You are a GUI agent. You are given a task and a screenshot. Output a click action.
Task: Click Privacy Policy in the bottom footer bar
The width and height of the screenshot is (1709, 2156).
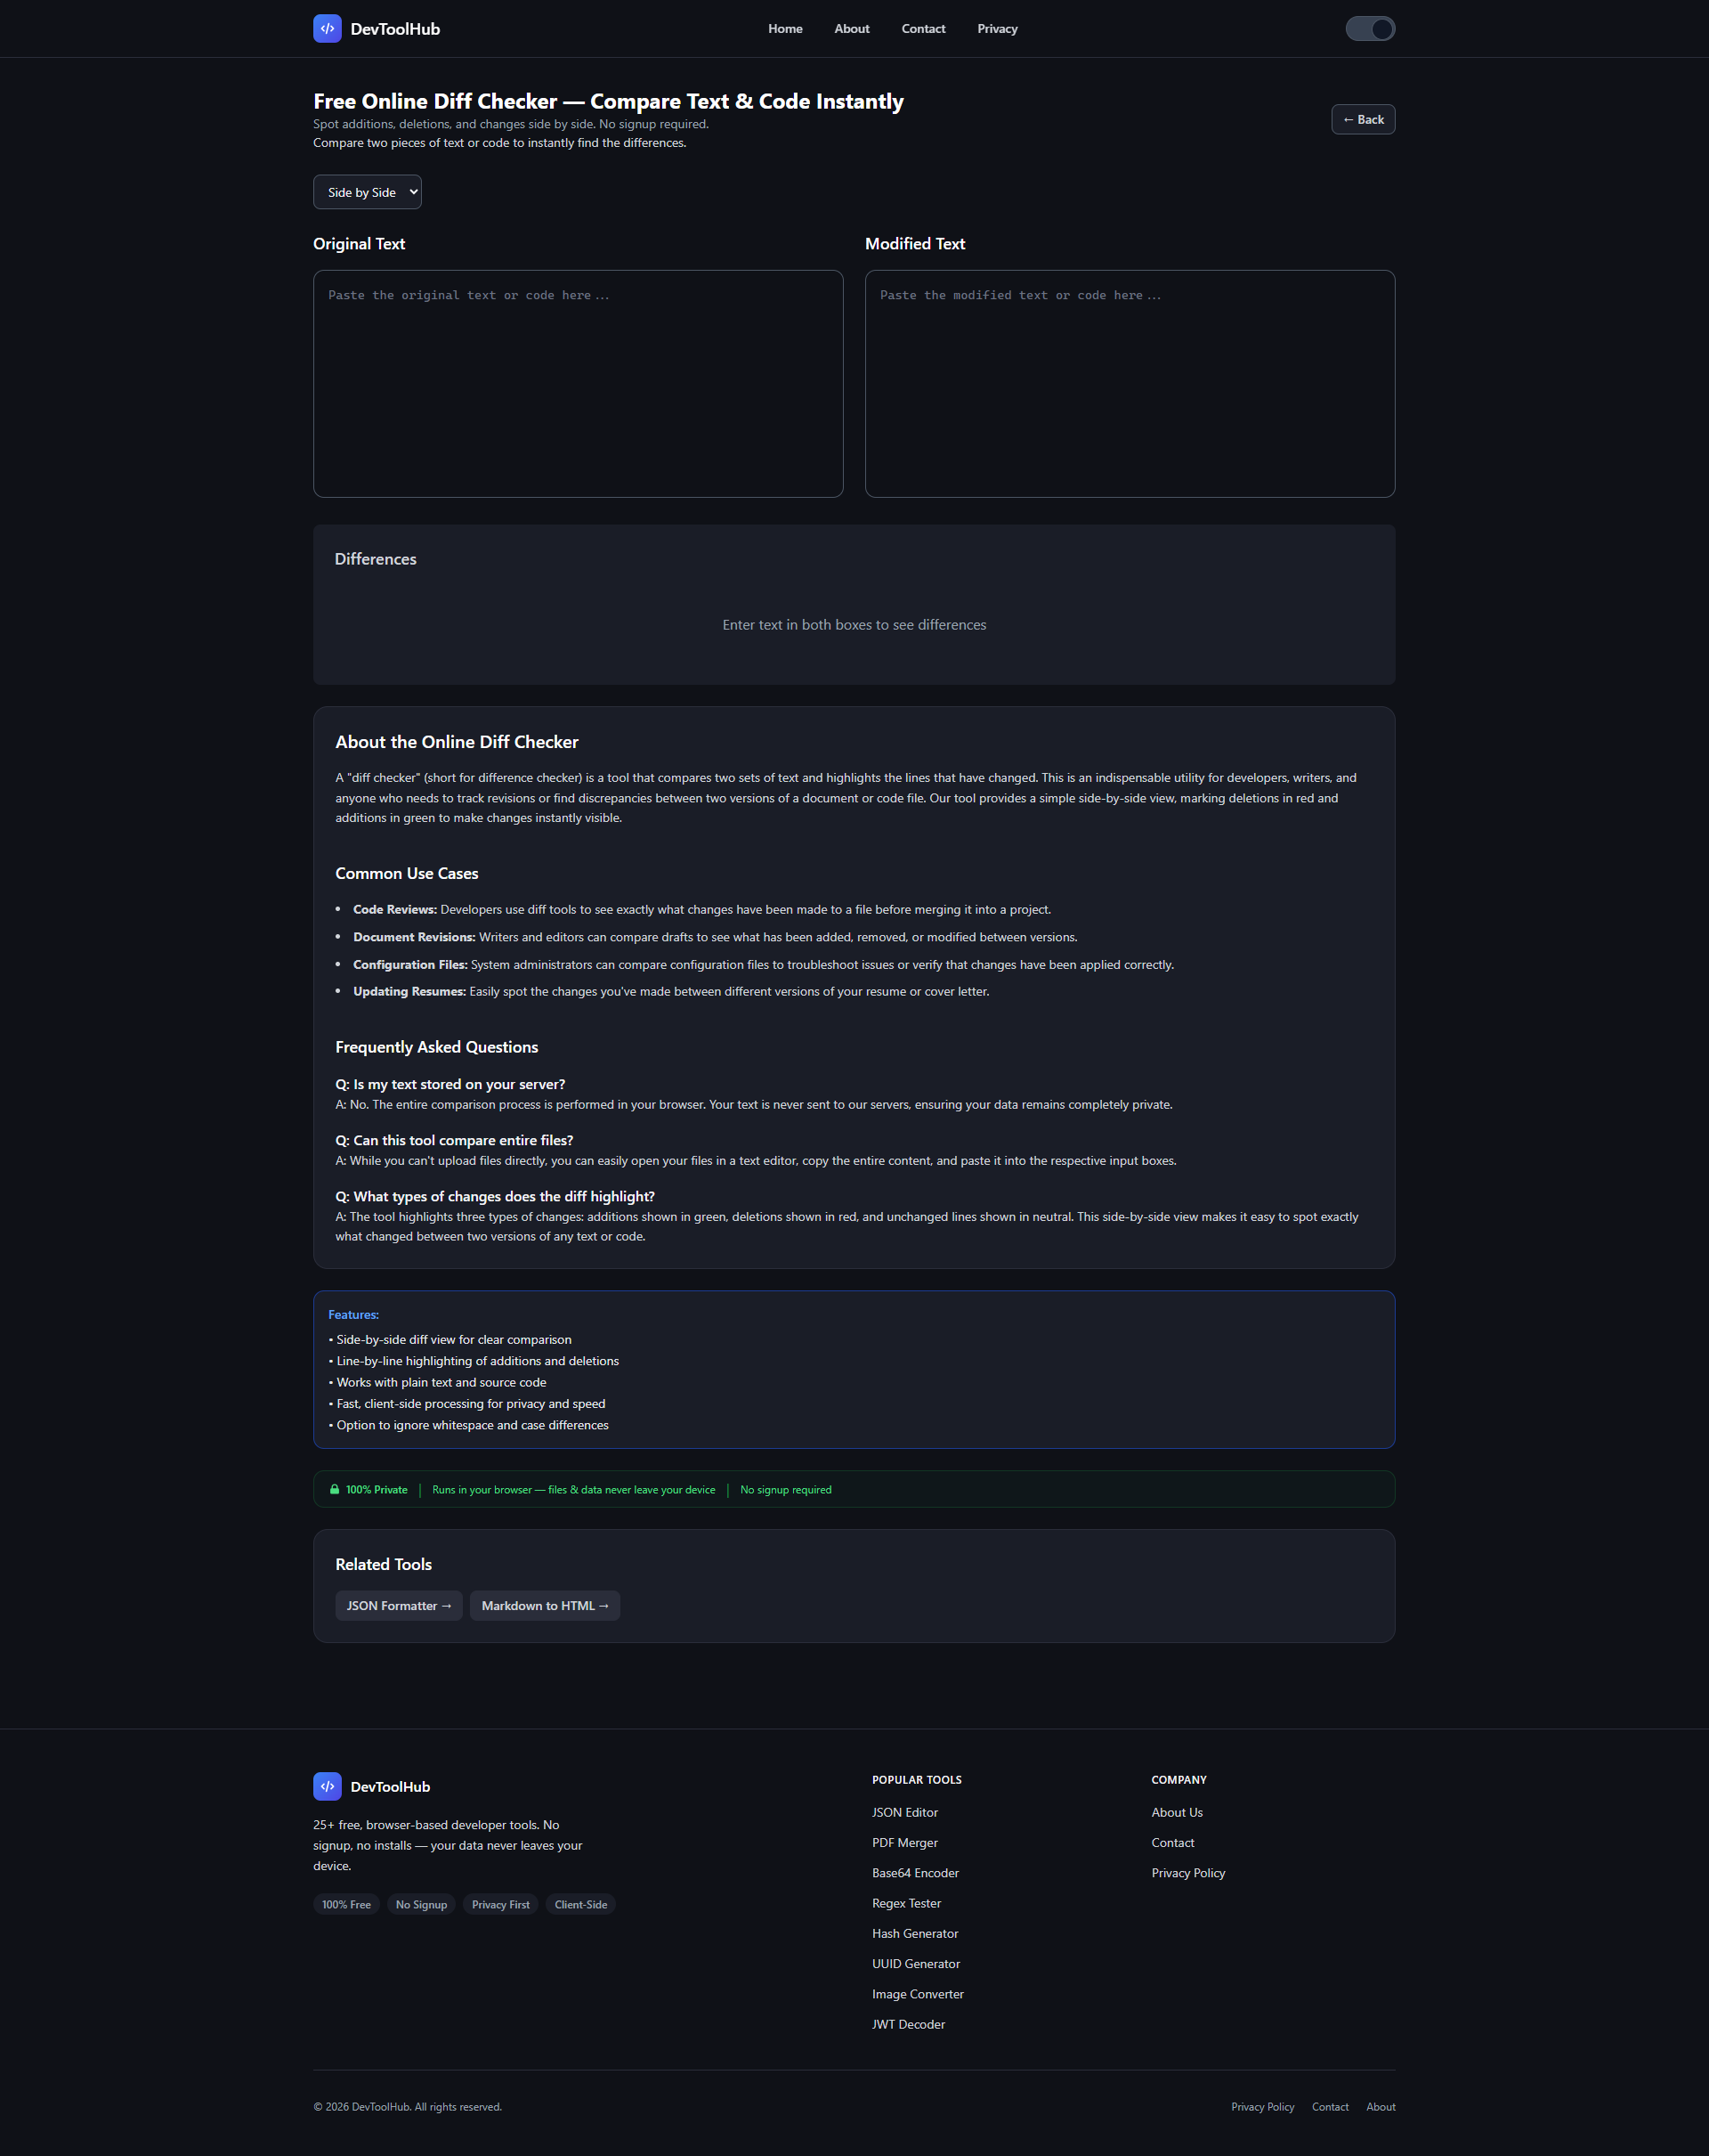1262,2106
